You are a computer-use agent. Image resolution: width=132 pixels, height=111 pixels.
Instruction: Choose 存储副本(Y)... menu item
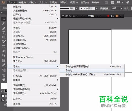tap(34, 40)
